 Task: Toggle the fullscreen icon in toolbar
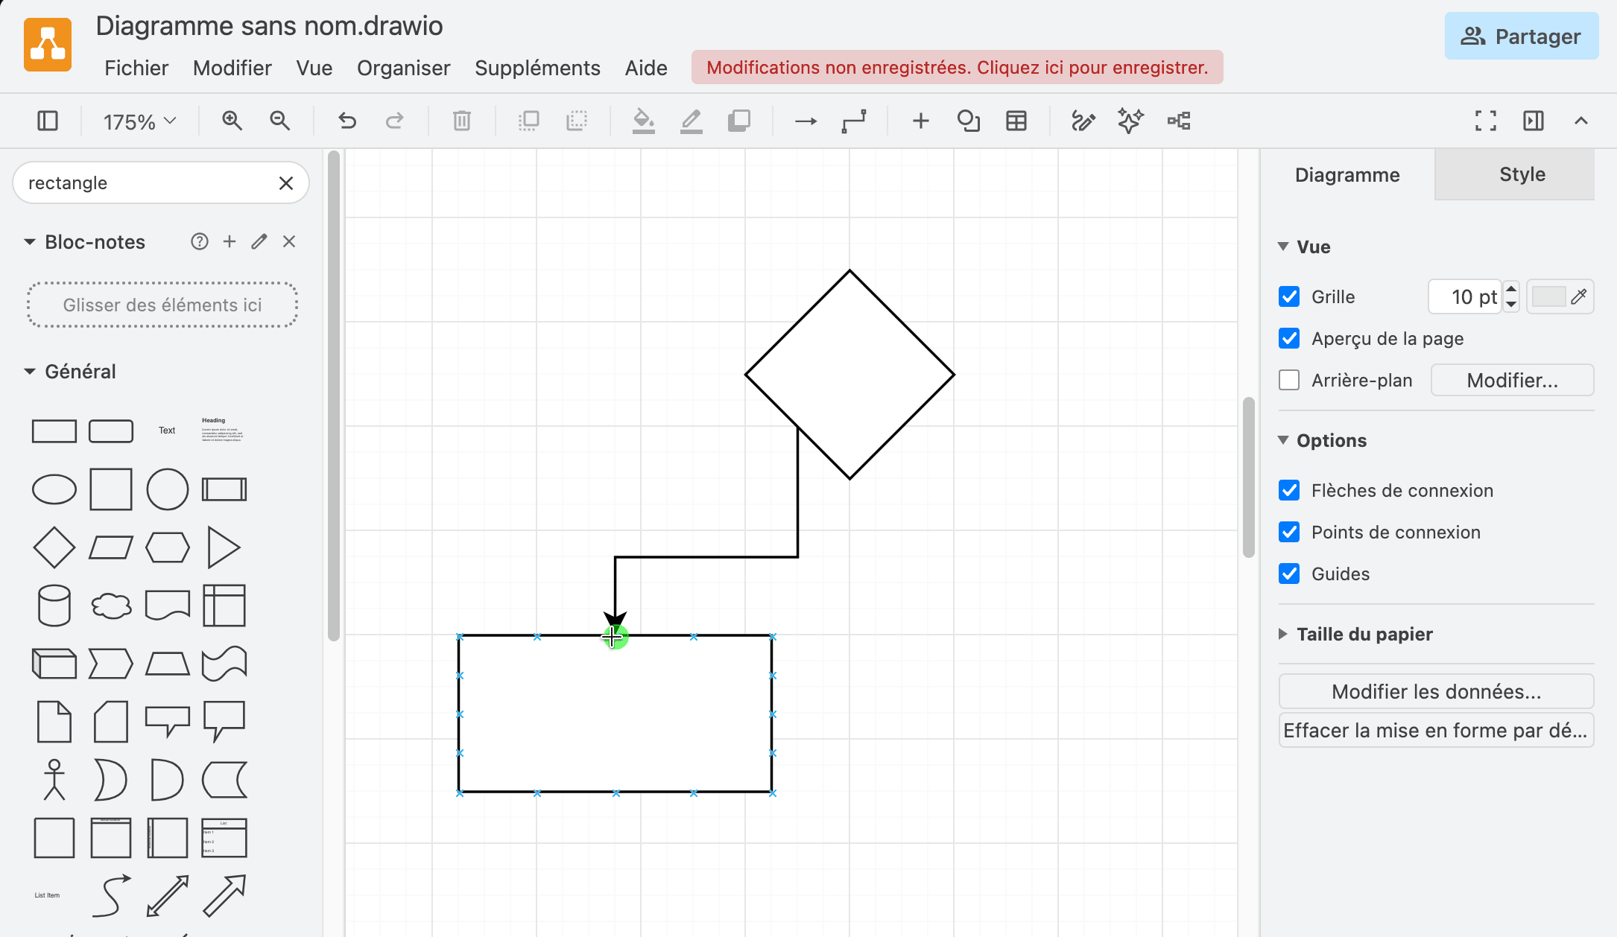pos(1485,121)
